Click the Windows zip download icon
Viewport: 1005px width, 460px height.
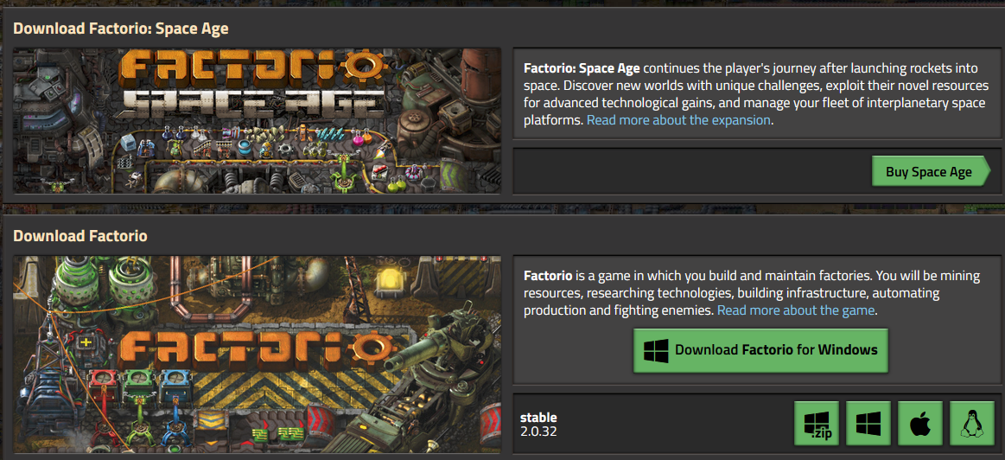pos(817,424)
